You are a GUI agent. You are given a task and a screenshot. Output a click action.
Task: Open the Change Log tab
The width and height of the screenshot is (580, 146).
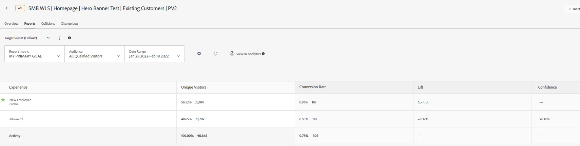pos(69,24)
